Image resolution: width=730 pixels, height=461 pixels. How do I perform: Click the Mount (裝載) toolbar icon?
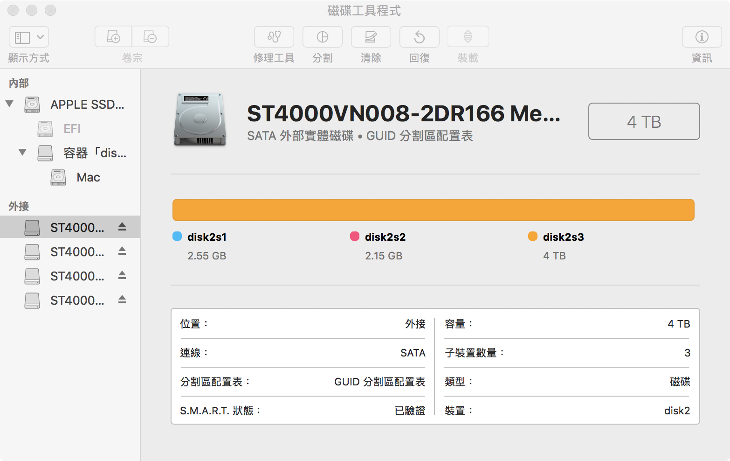pos(468,37)
